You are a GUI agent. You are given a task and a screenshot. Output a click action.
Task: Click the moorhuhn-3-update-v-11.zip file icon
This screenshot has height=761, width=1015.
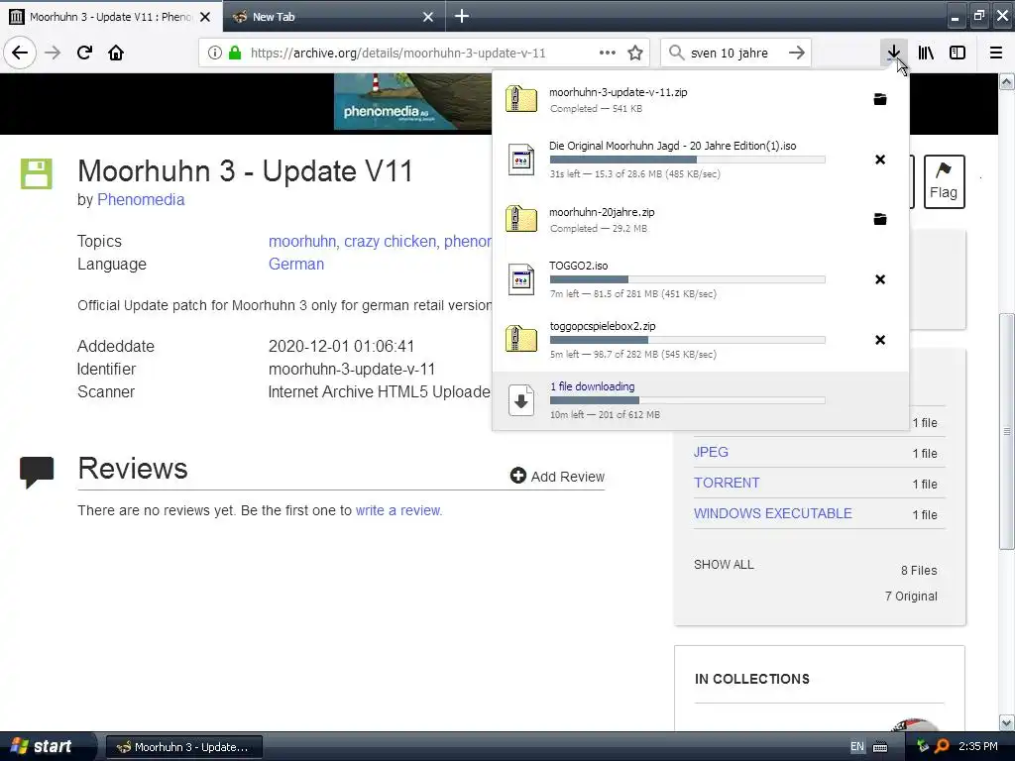click(521, 99)
